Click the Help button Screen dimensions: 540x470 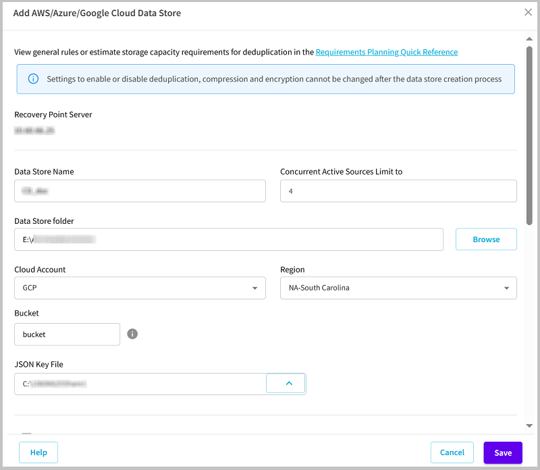[38, 452]
